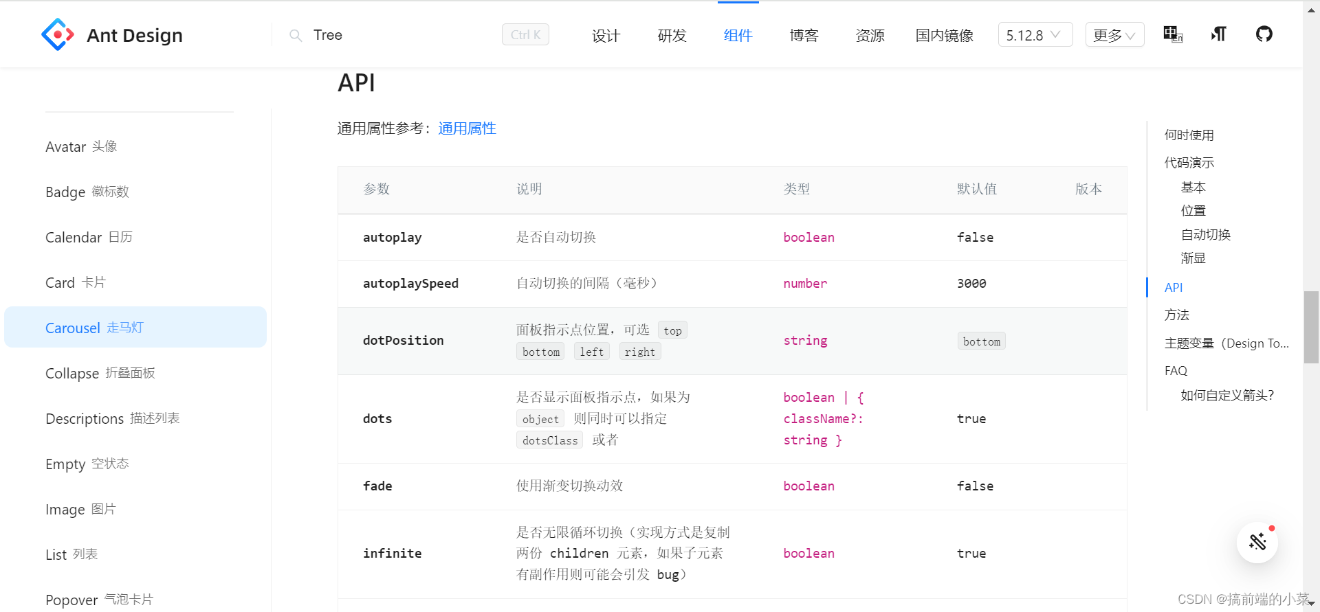Jump to 如何自定义箭头 anchor

pyautogui.click(x=1227, y=396)
